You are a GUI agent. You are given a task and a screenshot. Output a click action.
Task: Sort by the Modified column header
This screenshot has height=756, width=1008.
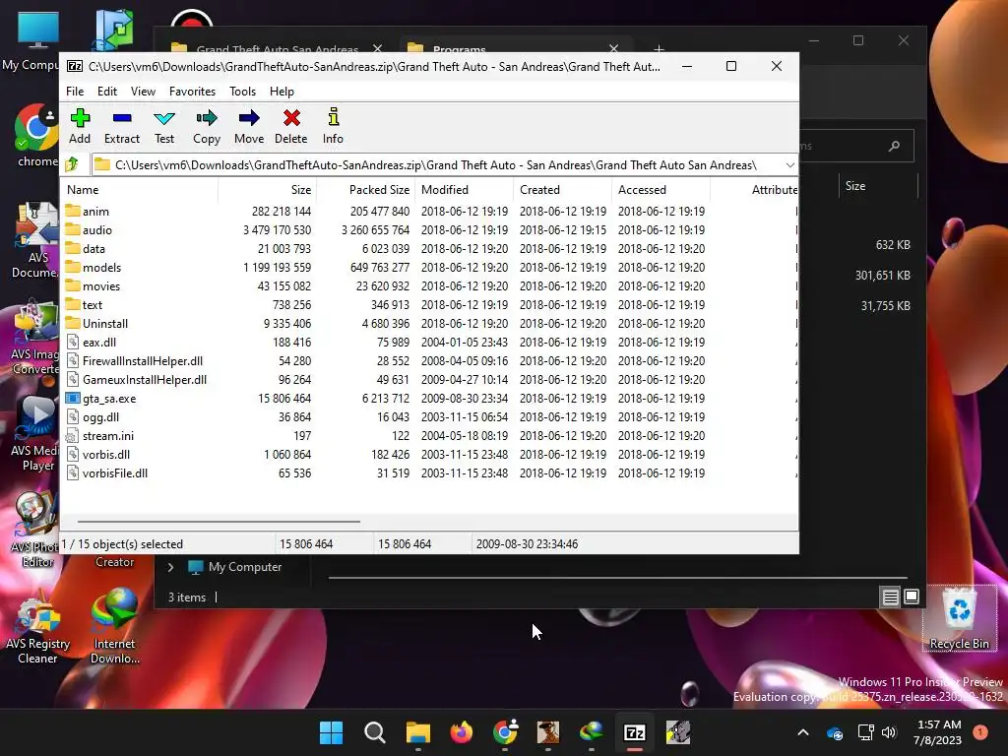click(x=465, y=190)
